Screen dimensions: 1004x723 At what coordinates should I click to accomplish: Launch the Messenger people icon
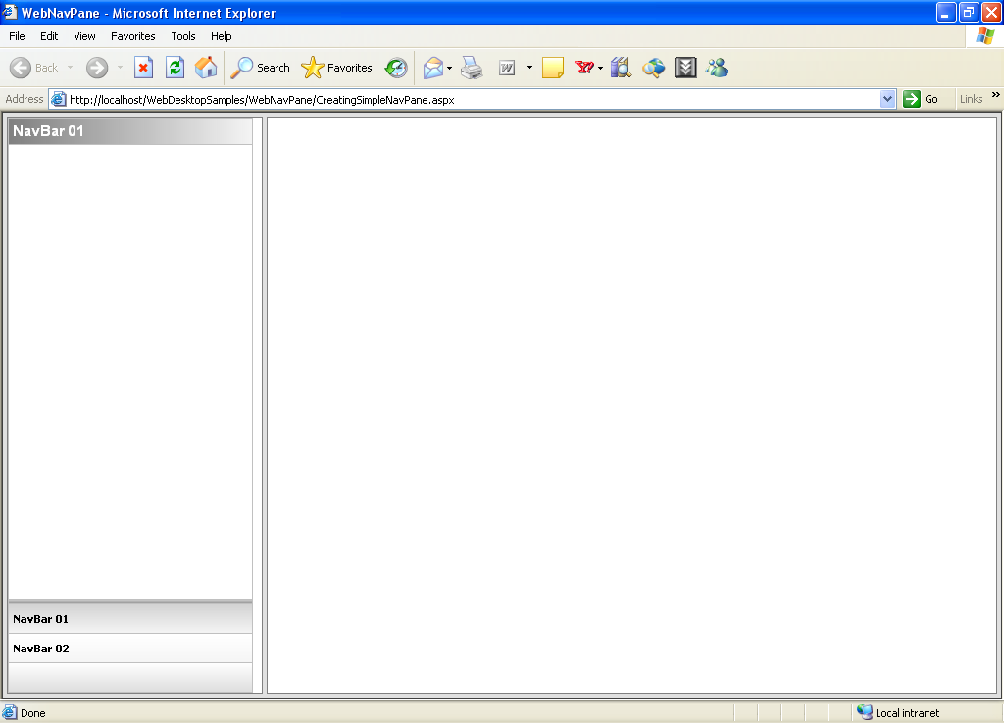(717, 68)
